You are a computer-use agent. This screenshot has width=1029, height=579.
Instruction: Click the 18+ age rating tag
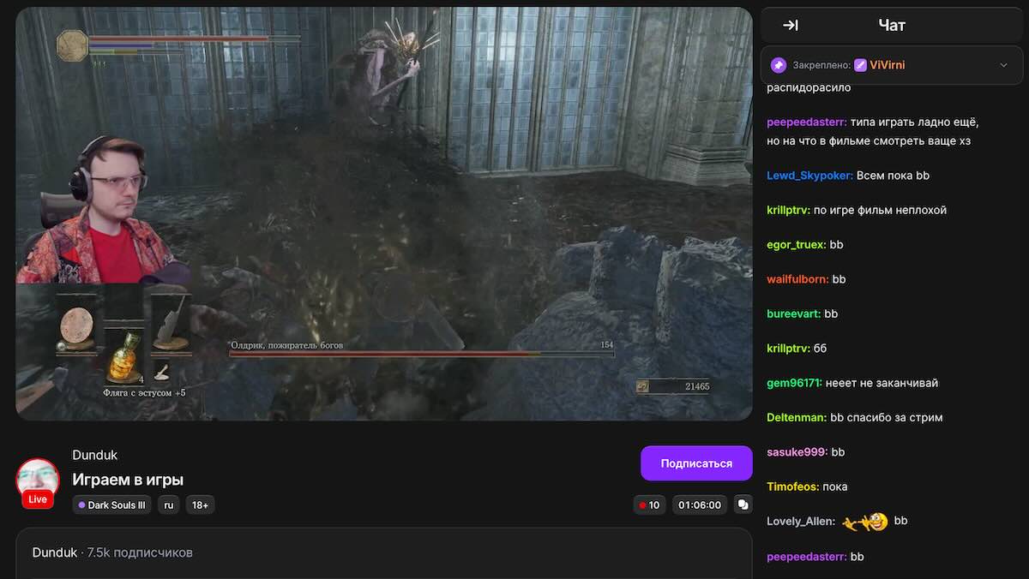[x=200, y=505]
